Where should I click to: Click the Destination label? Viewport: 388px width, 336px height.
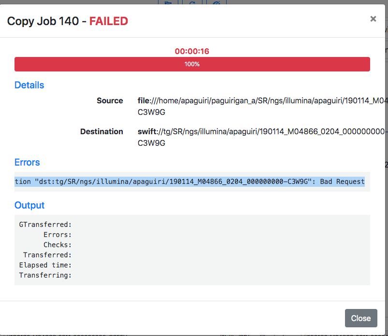point(101,131)
